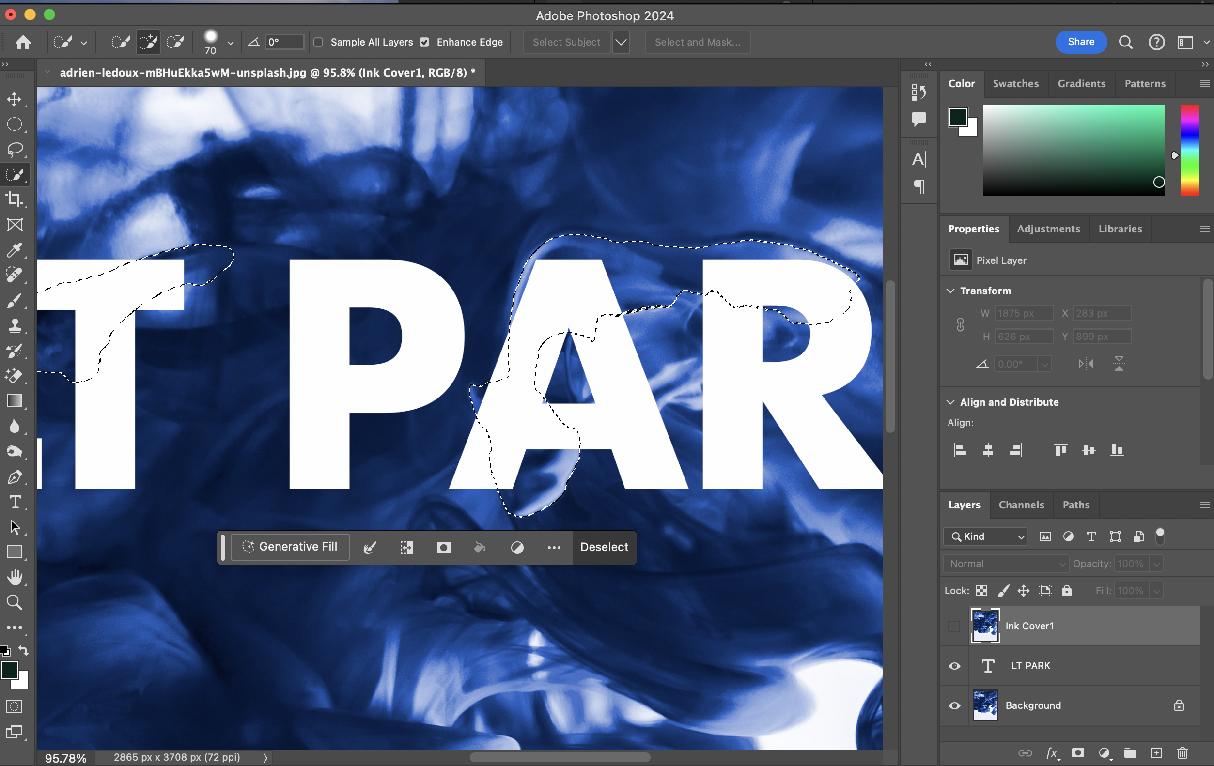Uncheck the Enhance Edge checkbox
Viewport: 1214px width, 766px height.
(x=424, y=42)
